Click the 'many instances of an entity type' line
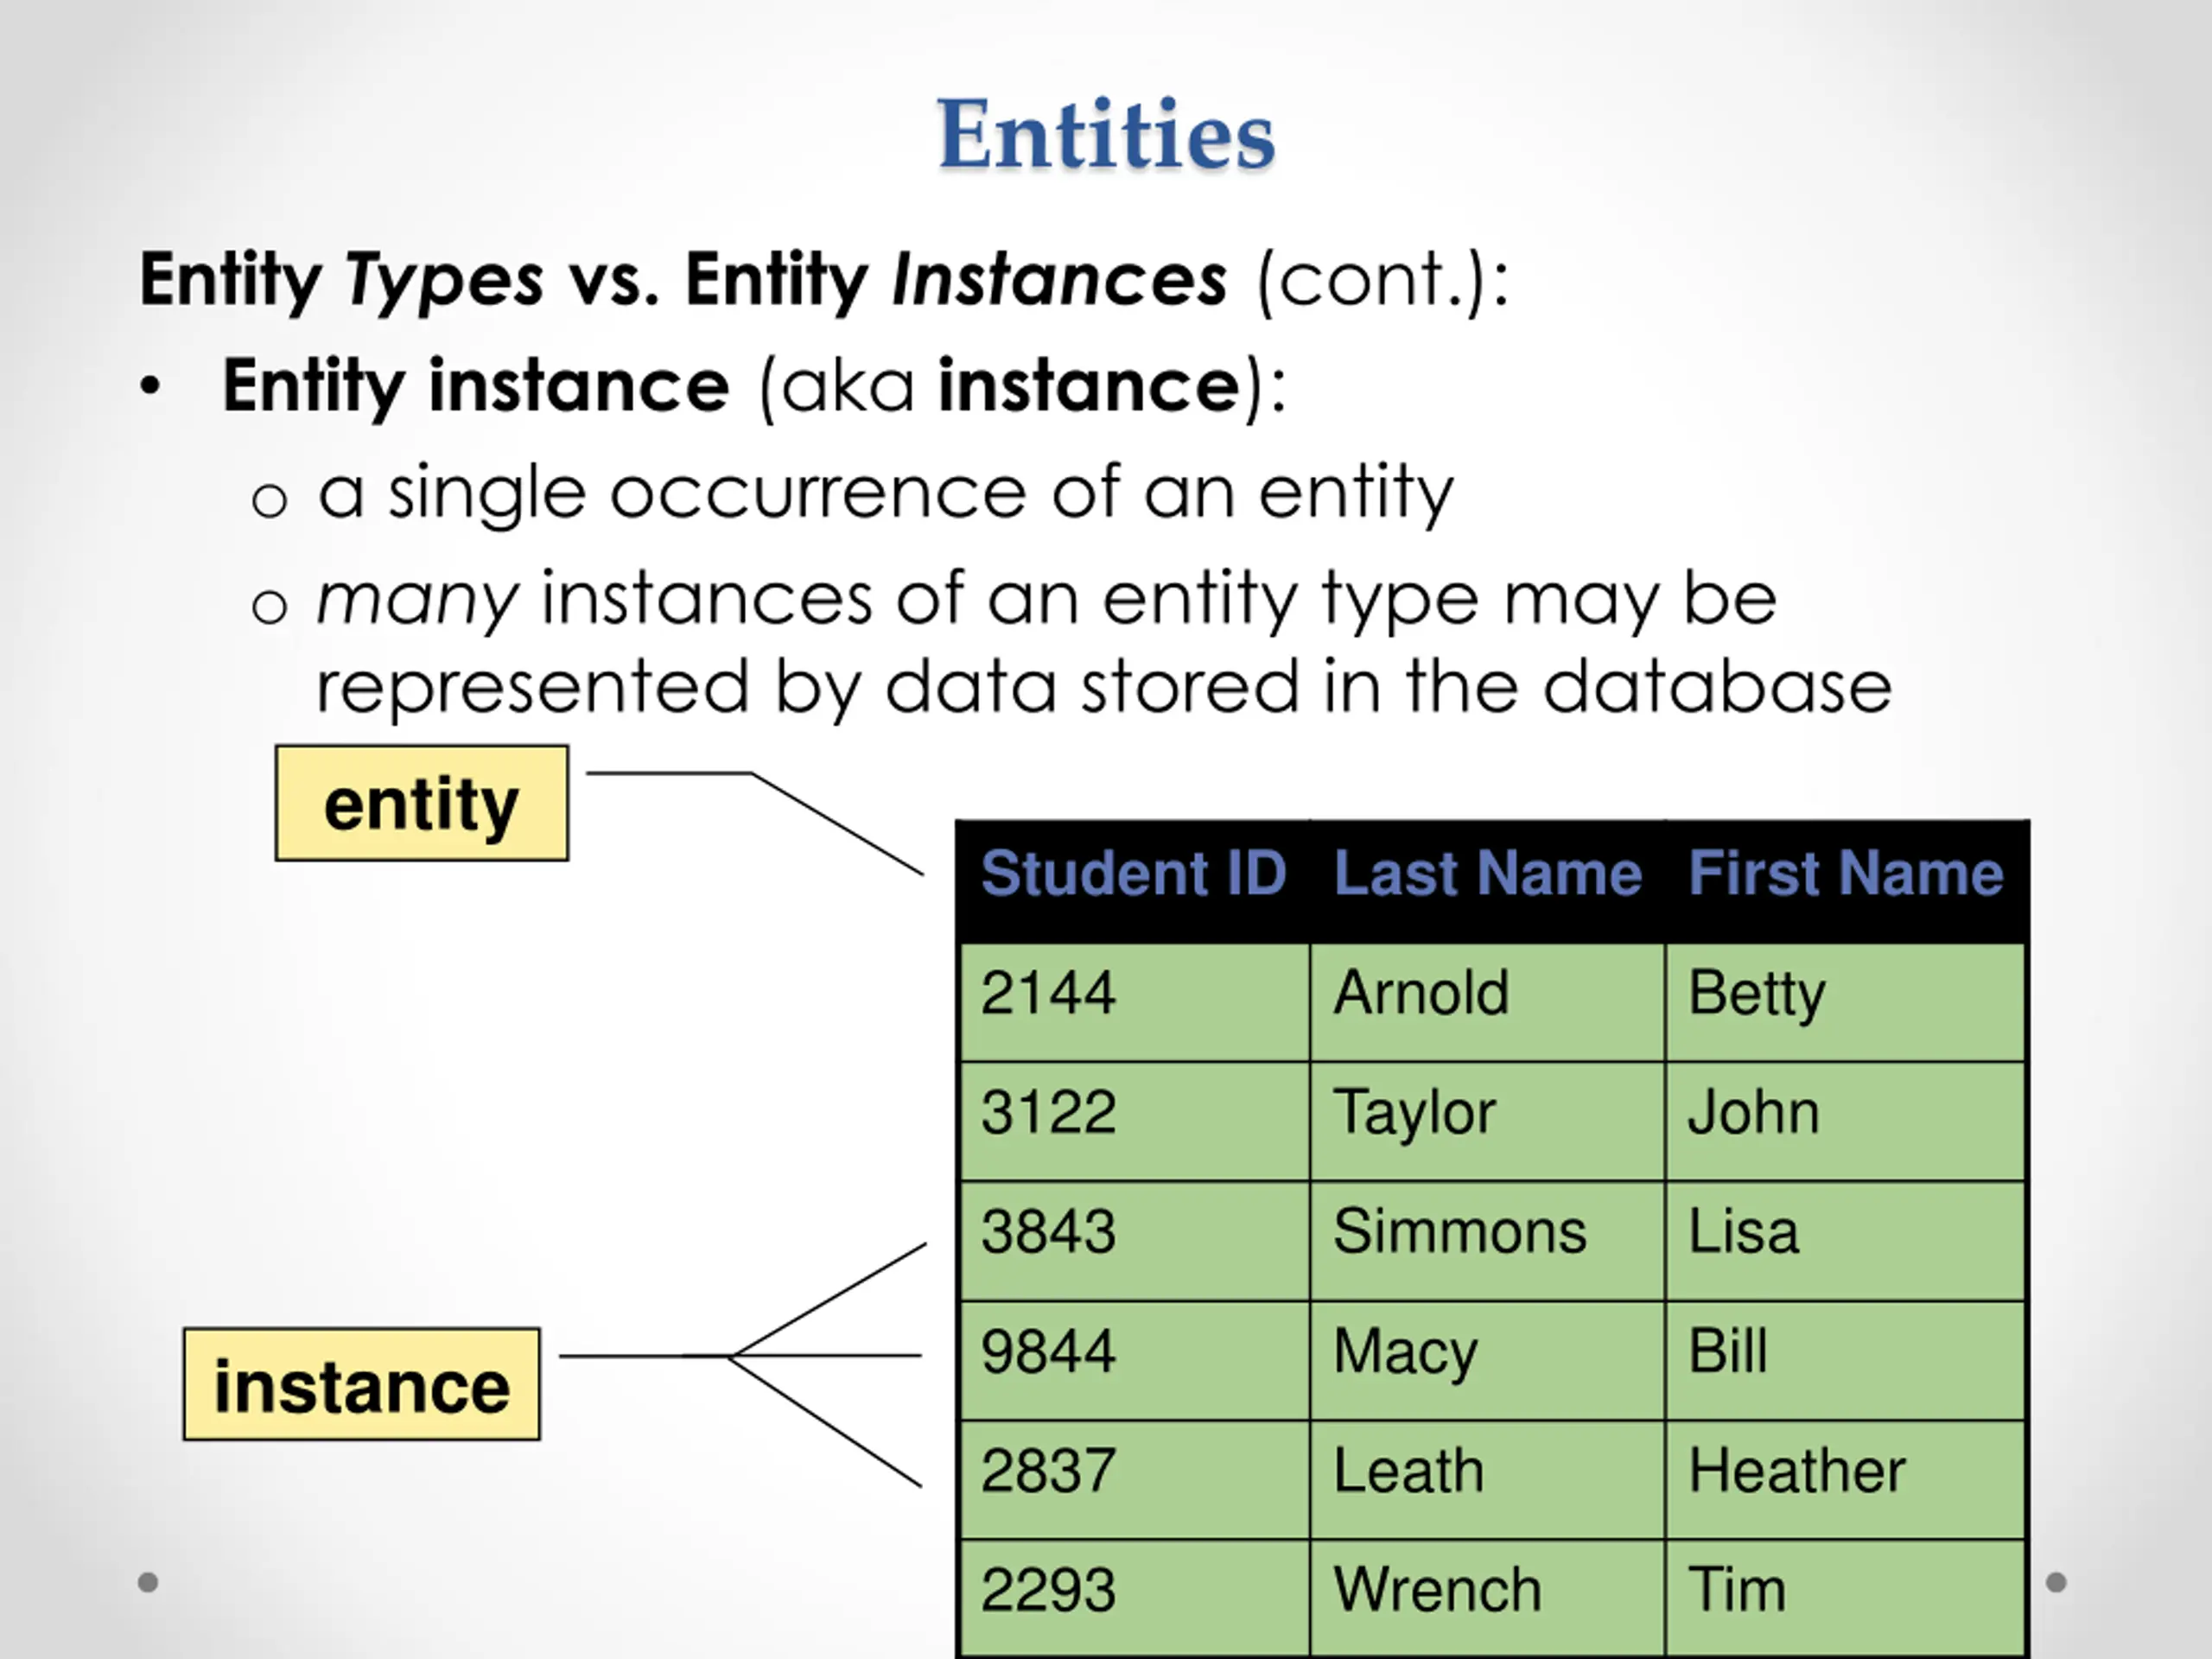The height and width of the screenshot is (1659, 2212). pos(1046,601)
